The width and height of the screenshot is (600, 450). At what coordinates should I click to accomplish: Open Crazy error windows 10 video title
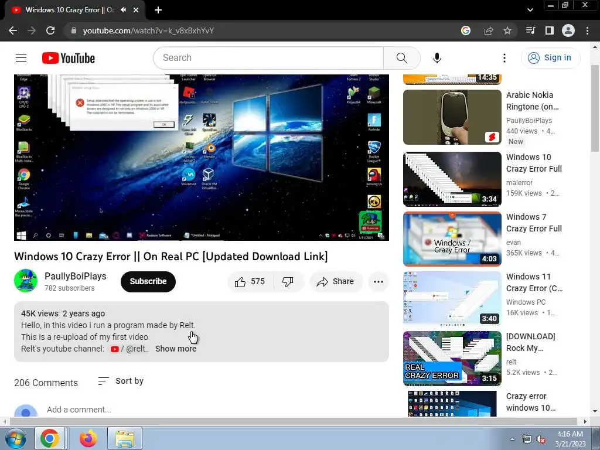point(531,402)
